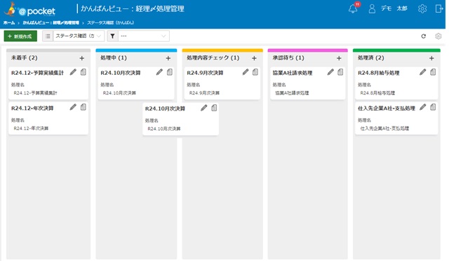Viewport: 449px width, 261px height.
Task: Copy the 仕入先企業A社-支払処理 card
Action: [433, 107]
